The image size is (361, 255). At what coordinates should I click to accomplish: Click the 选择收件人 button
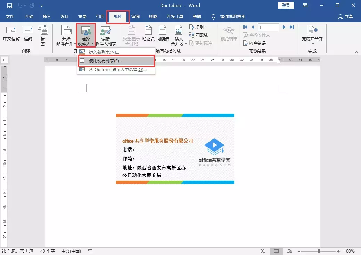pyautogui.click(x=85, y=35)
